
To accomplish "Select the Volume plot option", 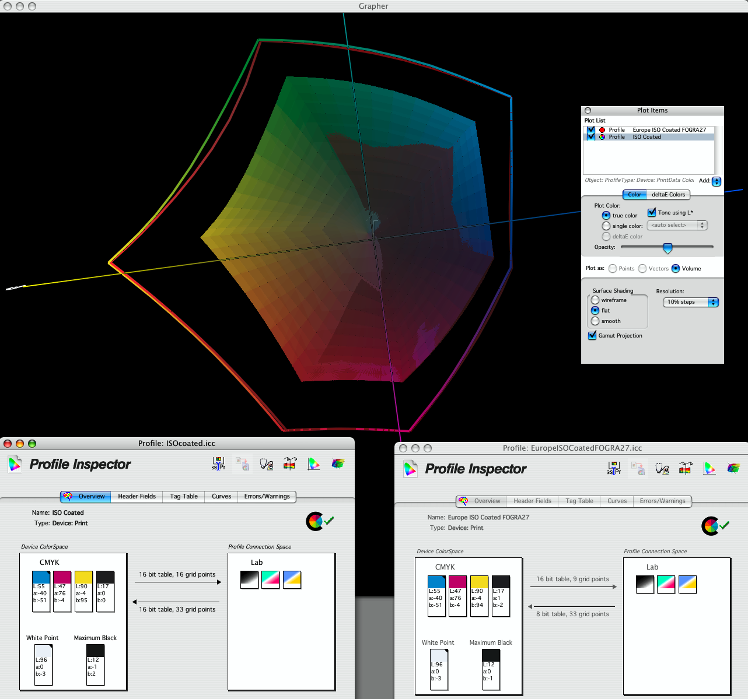I will 676,269.
